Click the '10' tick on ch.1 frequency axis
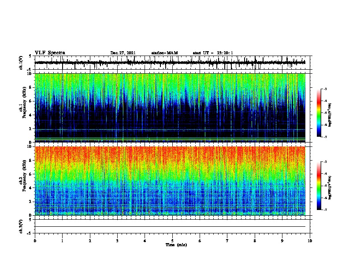This screenshot has width=349, height=270. 30,74
